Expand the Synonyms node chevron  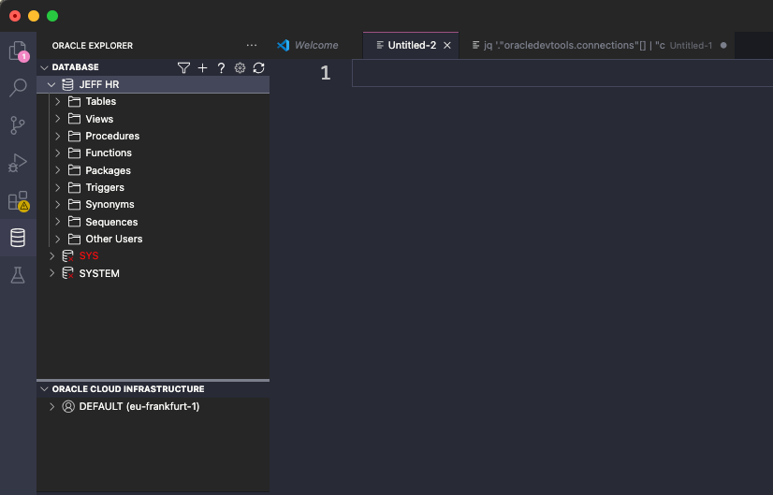click(58, 204)
